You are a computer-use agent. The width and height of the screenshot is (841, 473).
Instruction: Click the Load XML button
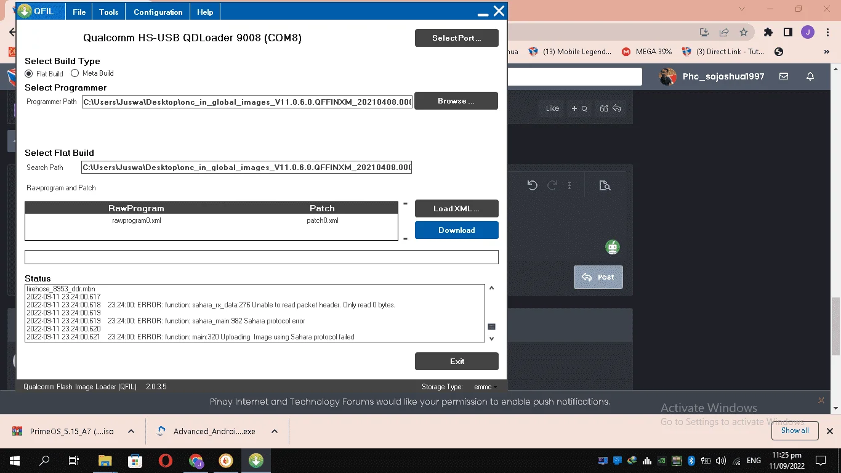point(457,209)
